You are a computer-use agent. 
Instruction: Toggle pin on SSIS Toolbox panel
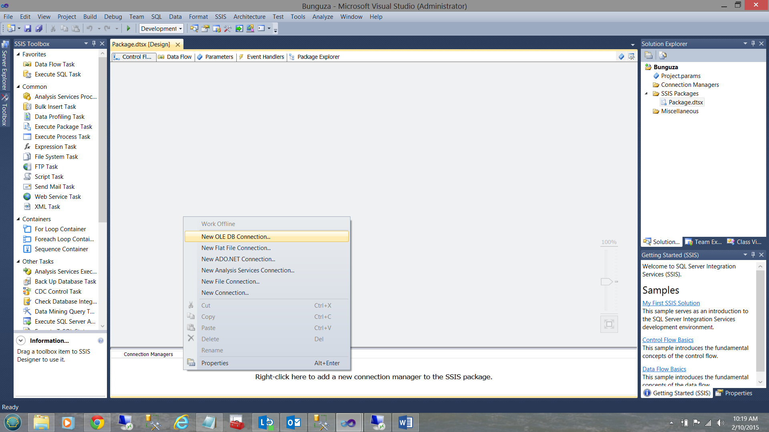[94, 44]
